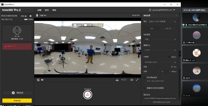Click the yellow stitching calibration button
Screen dimensions: 208x106
pyautogui.click(x=17, y=101)
